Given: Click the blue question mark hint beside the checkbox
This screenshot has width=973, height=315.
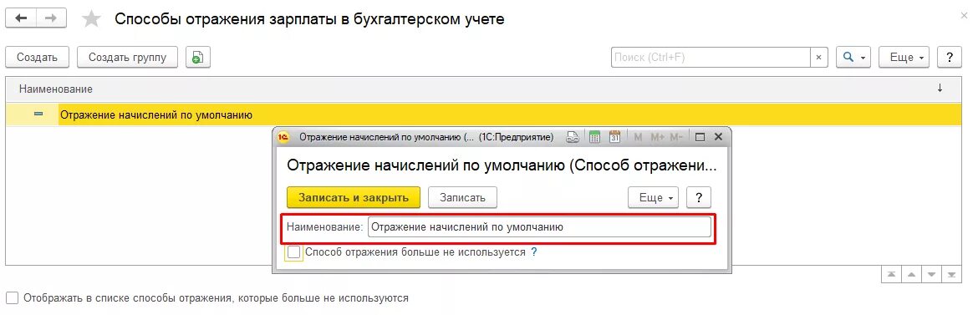Looking at the screenshot, I should click(533, 252).
